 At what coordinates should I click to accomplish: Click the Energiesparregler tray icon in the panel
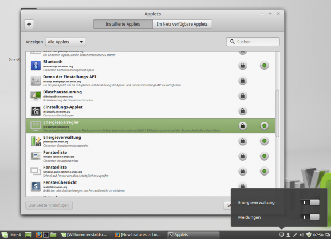pyautogui.click(x=281, y=235)
